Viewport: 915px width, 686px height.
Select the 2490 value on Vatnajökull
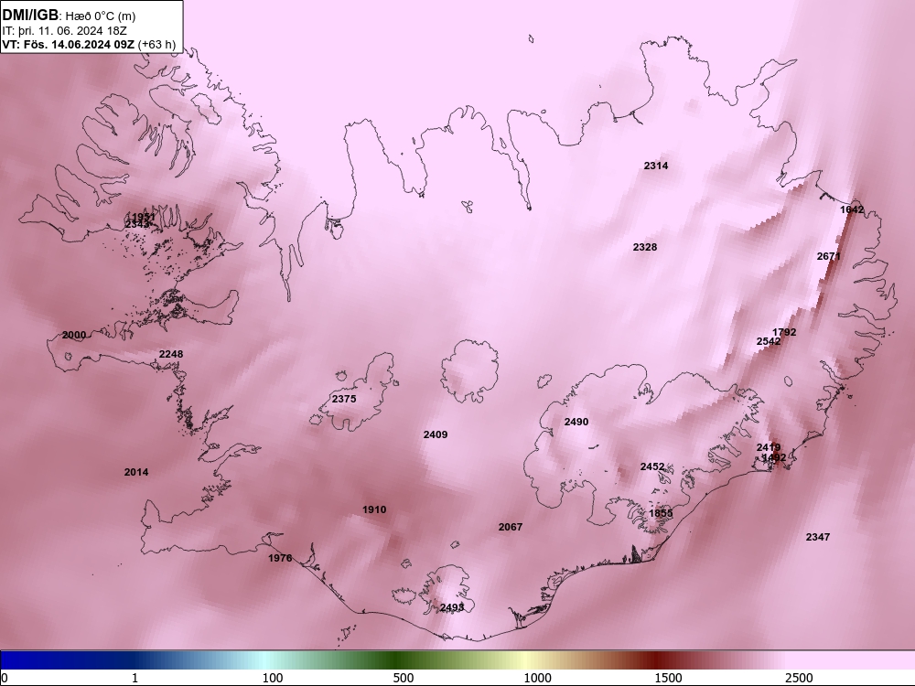click(576, 422)
